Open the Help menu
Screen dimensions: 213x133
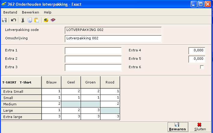tap(48, 12)
